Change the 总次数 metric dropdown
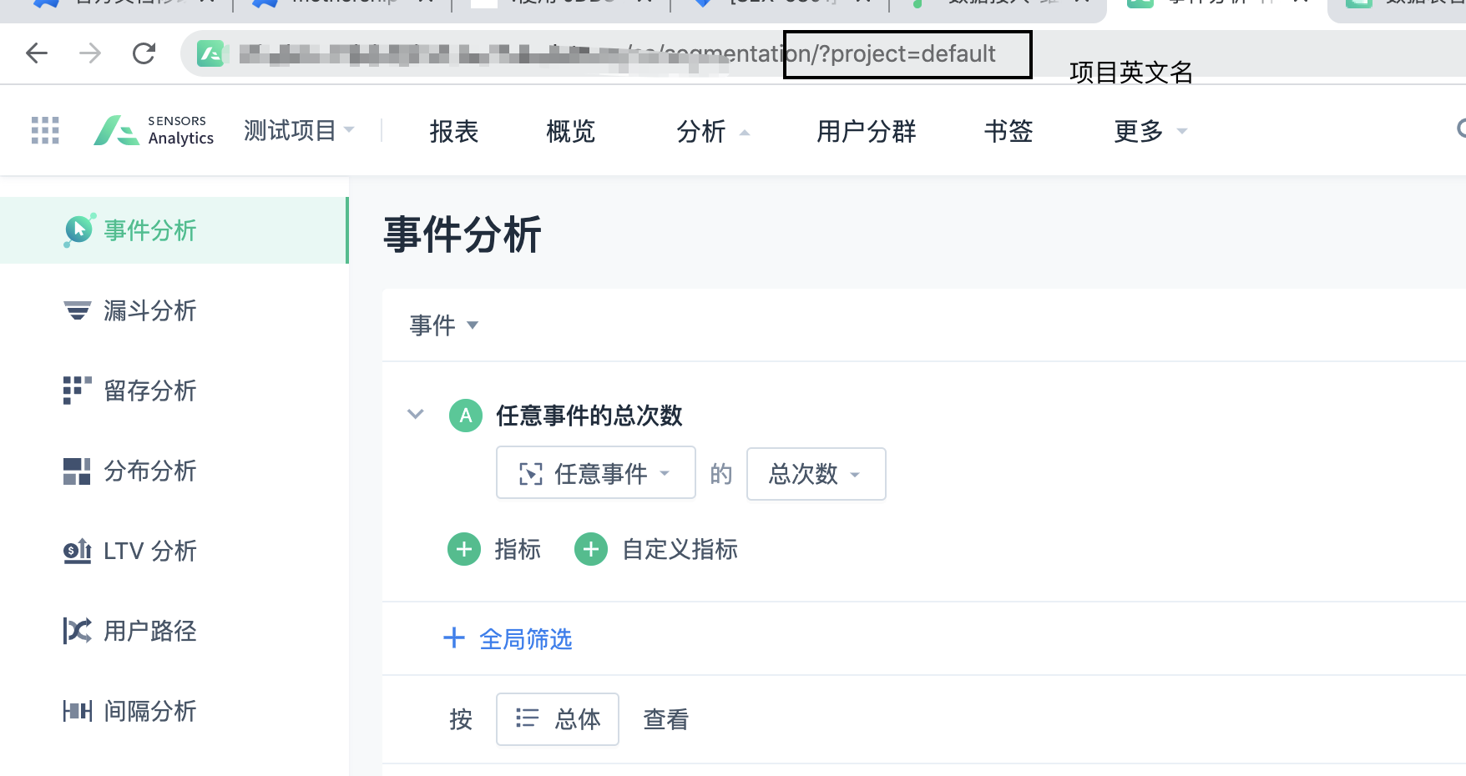This screenshot has height=776, width=1466. [x=816, y=474]
